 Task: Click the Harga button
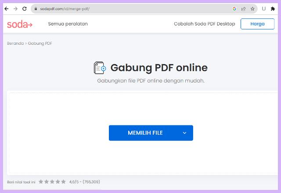pyautogui.click(x=257, y=24)
